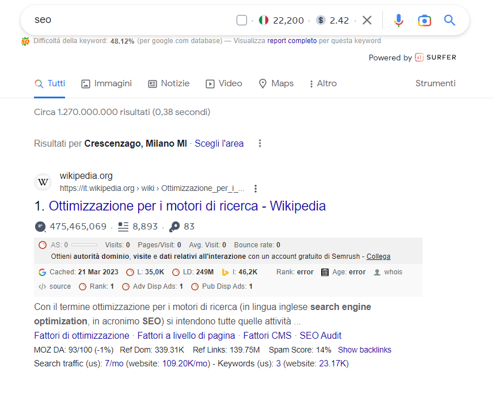Click Show backlinks link

click(x=364, y=350)
